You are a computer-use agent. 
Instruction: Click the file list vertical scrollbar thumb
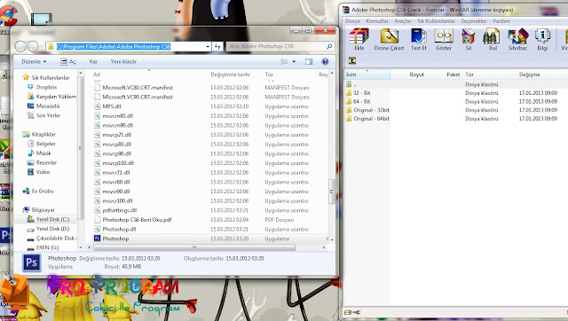[x=331, y=191]
